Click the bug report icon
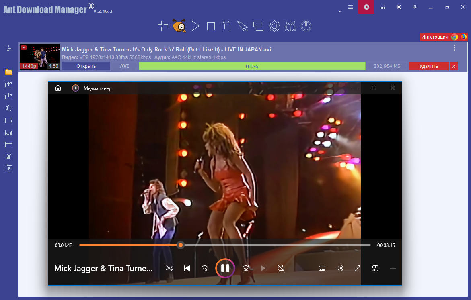The height and width of the screenshot is (300, 471). [290, 27]
